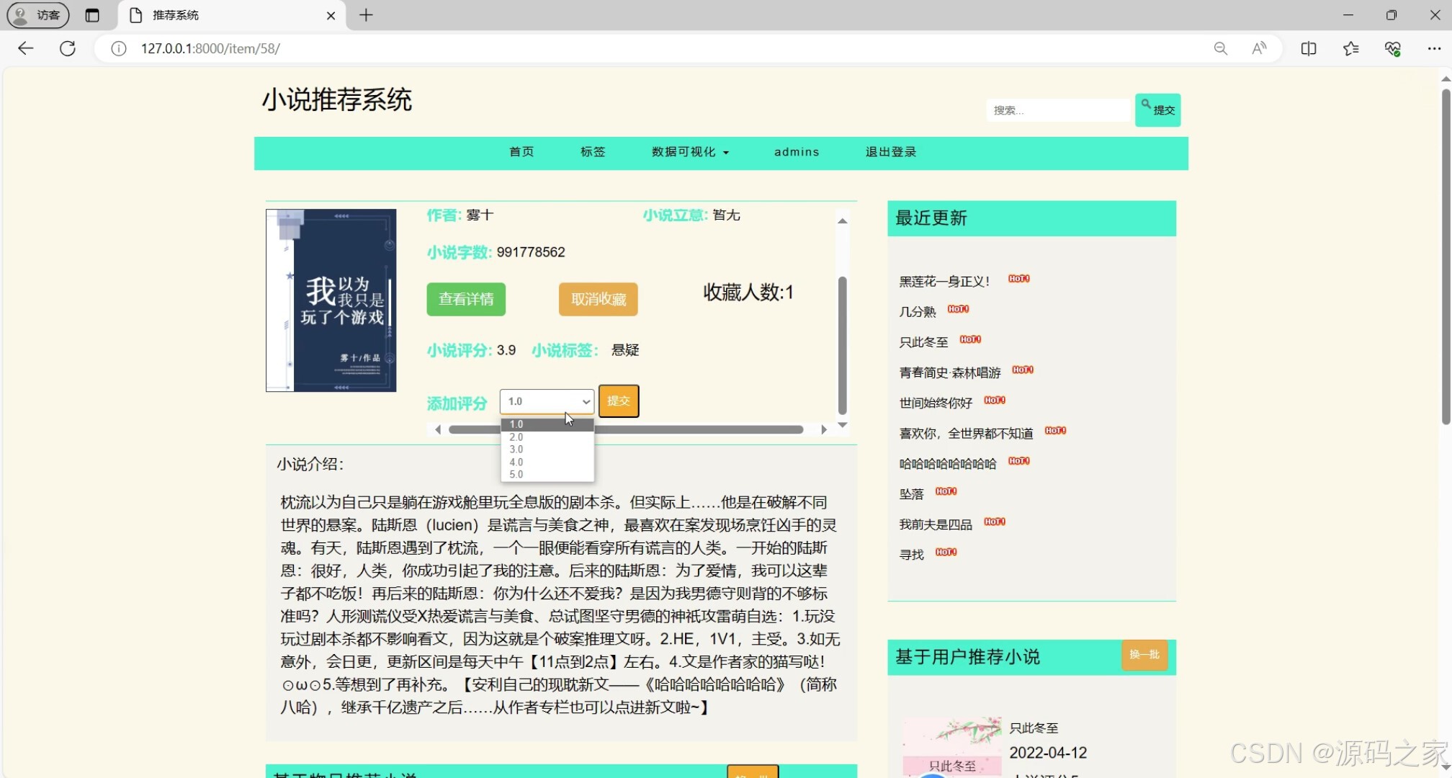Switch to the 首页 navigation item
1452x778 pixels.
coord(521,152)
